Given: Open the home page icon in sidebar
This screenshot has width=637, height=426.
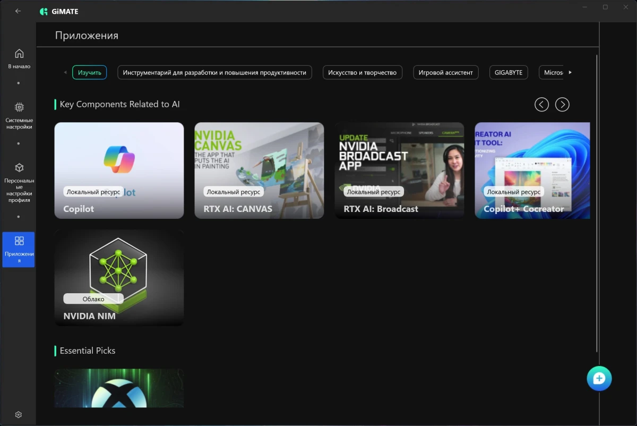Looking at the screenshot, I should point(19,53).
